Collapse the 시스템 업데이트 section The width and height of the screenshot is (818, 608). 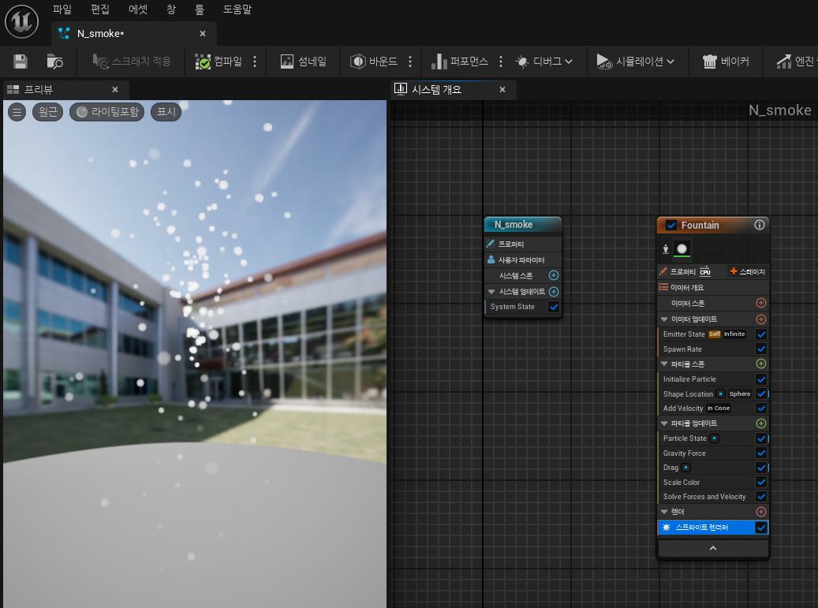491,292
